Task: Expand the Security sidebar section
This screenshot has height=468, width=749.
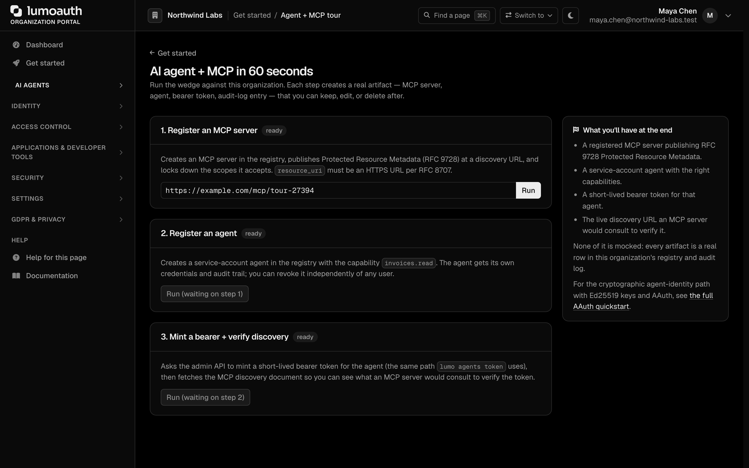Action: (67, 178)
